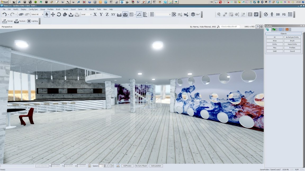
Task: Click the physics ball with cursor icon
Action: pyautogui.click(x=219, y=14)
